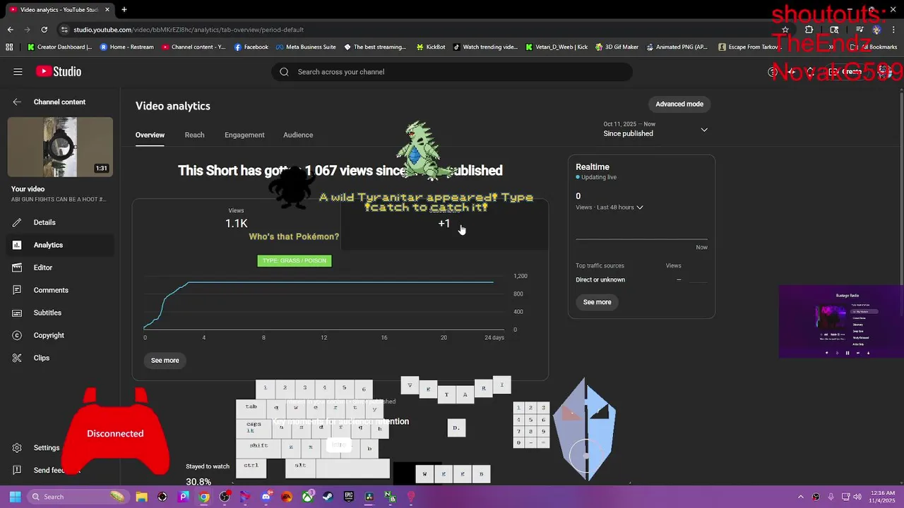
Task: Open the YouTube Studio hamburger menu
Action: click(x=18, y=71)
